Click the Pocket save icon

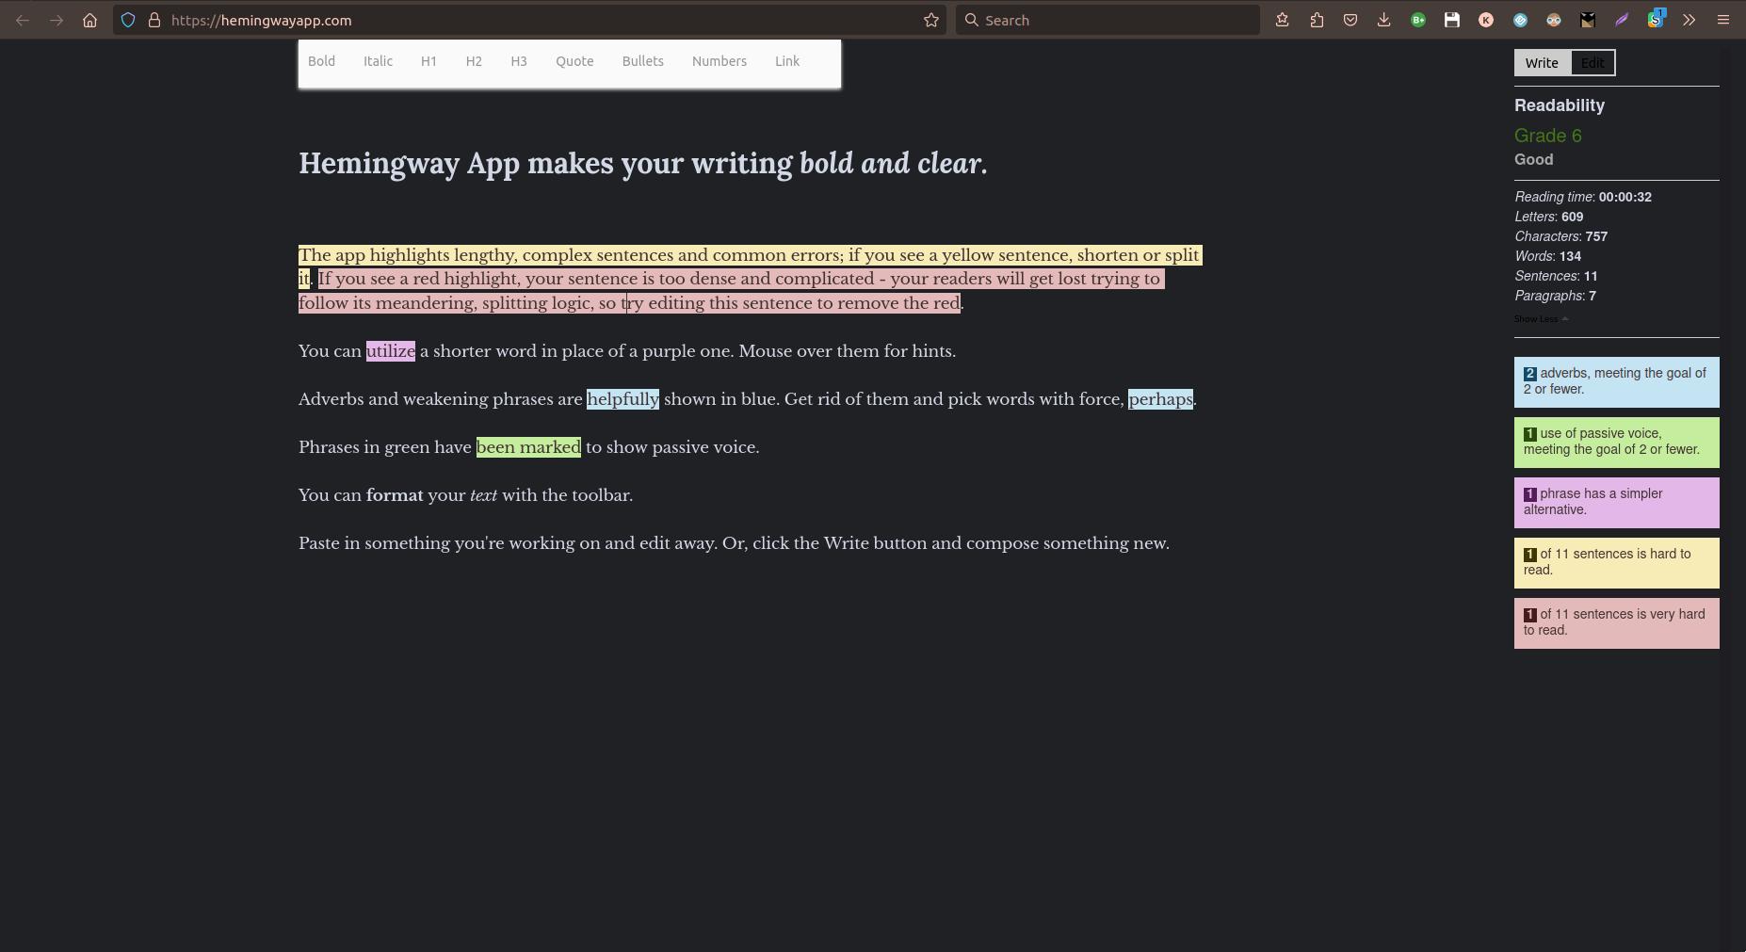[1350, 20]
